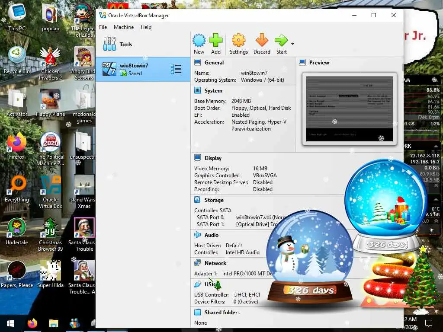Click the OHCI, EHCI USB controller text

247,295
